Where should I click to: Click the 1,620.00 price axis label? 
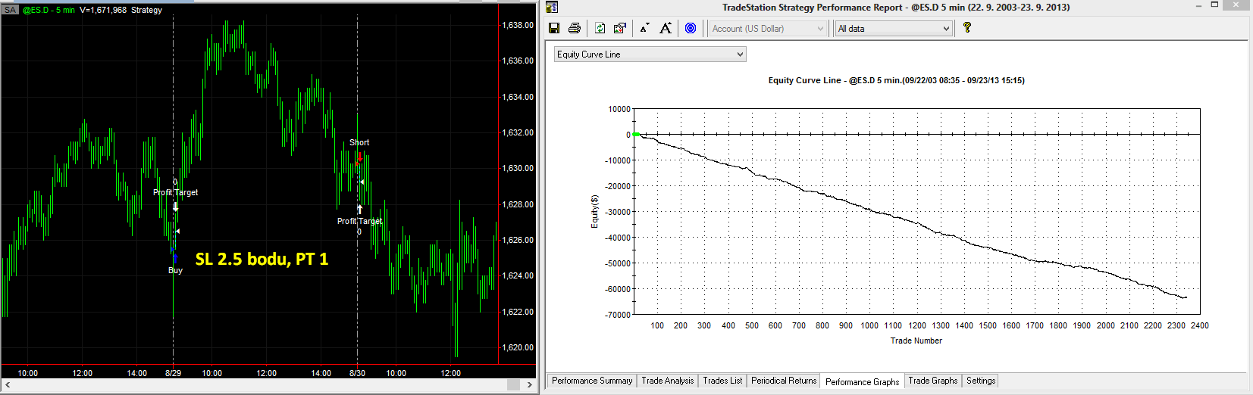pyautogui.click(x=518, y=347)
